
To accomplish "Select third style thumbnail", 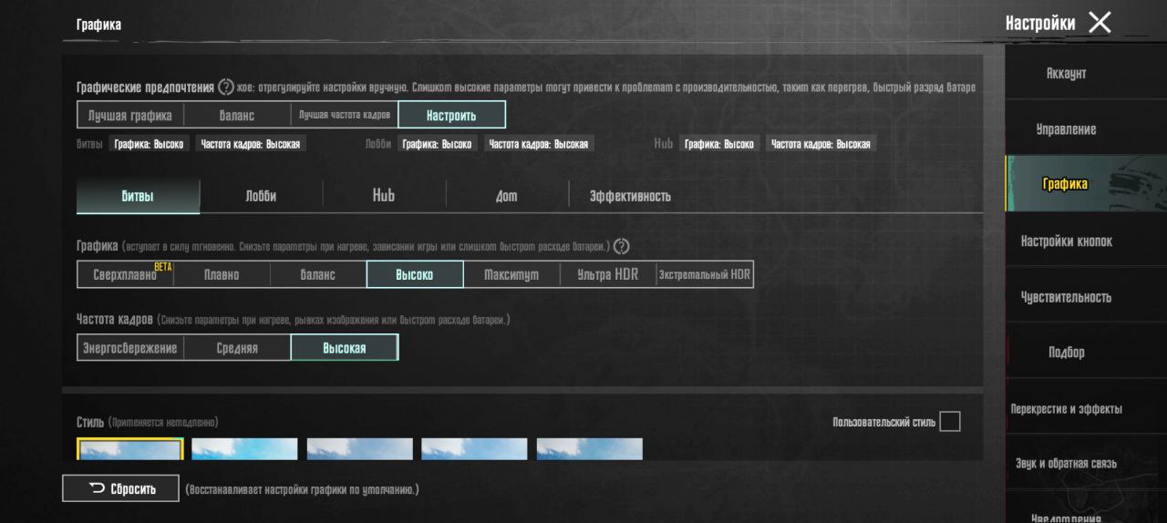I will point(359,449).
